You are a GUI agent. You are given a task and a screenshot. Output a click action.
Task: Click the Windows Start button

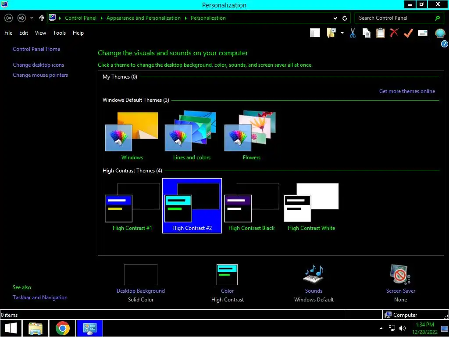coord(11,328)
